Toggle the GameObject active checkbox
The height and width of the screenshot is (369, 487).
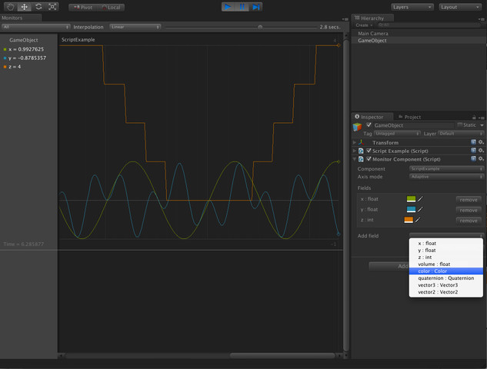tap(369, 125)
